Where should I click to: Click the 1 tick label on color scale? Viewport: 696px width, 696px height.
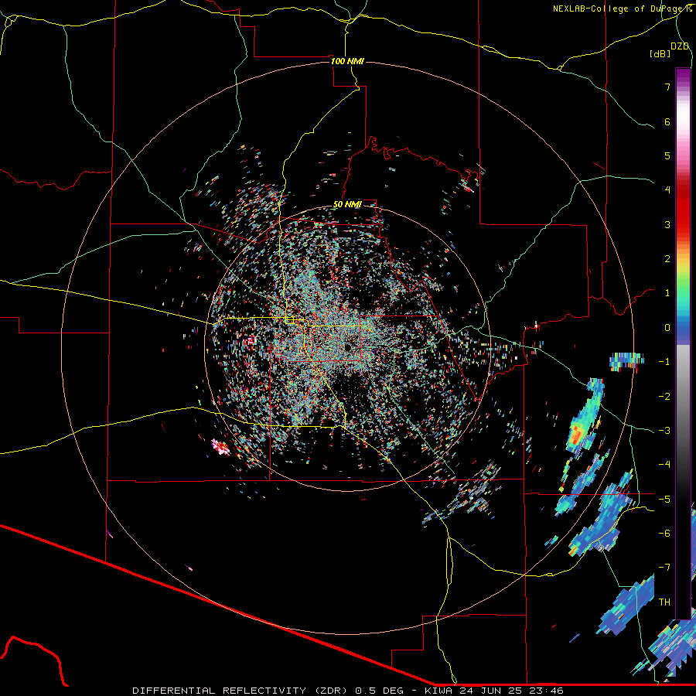pos(667,293)
